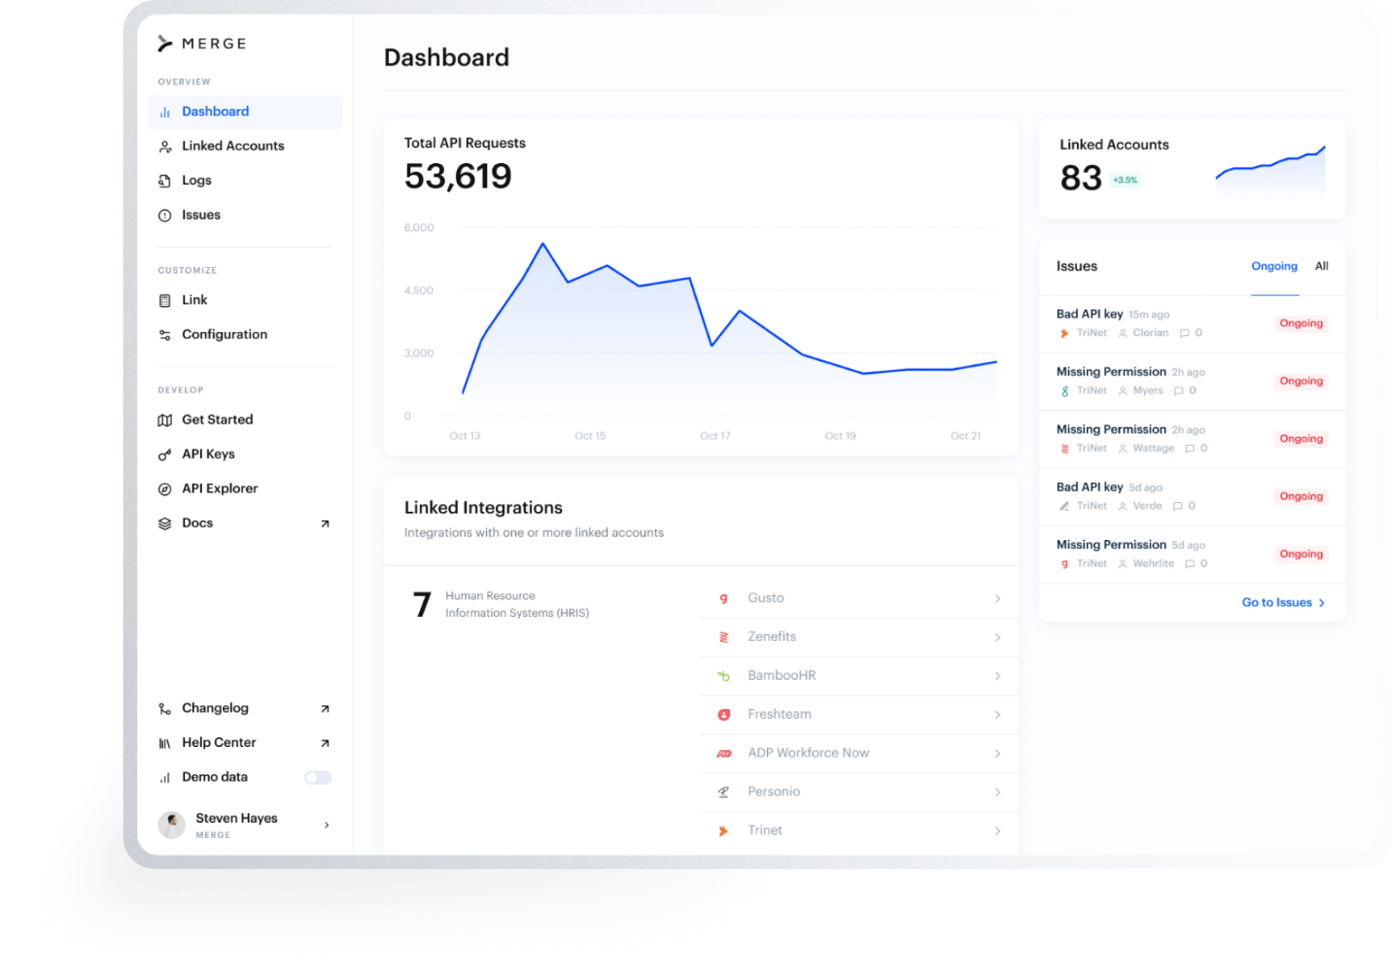This screenshot has width=1392, height=977.
Task: Open ADP Workforce Now row chevron
Action: [997, 755]
